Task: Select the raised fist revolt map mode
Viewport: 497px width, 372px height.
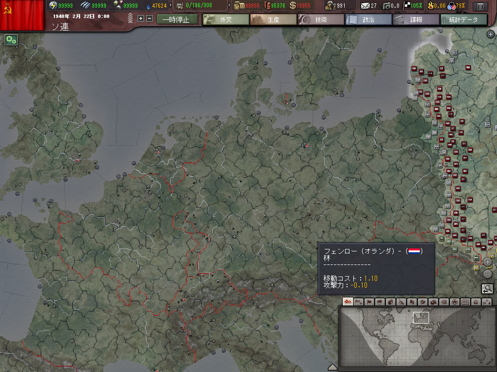Action: click(476, 302)
